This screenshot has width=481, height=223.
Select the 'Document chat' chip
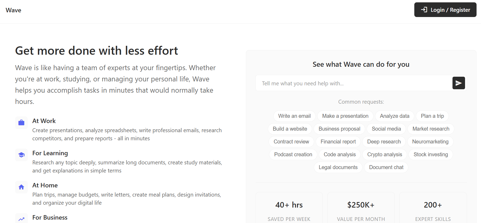click(x=386, y=167)
